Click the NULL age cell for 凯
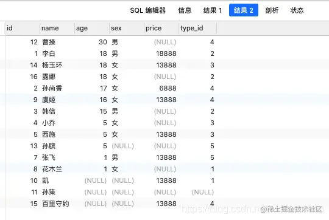This screenshot has width=329, height=220. 96,180
